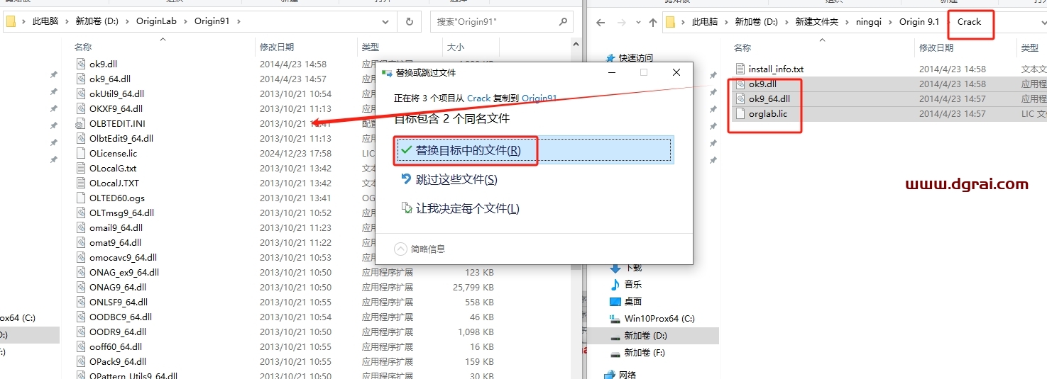Select OODBC9_64.dll file name

[120, 317]
